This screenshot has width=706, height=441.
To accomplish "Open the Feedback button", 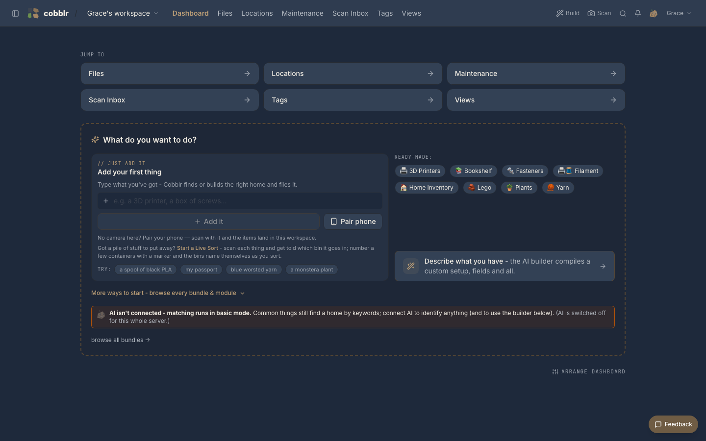I will [673, 424].
